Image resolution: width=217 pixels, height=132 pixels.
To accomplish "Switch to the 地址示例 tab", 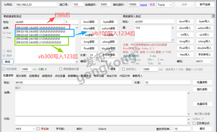I will tap(112, 76).
